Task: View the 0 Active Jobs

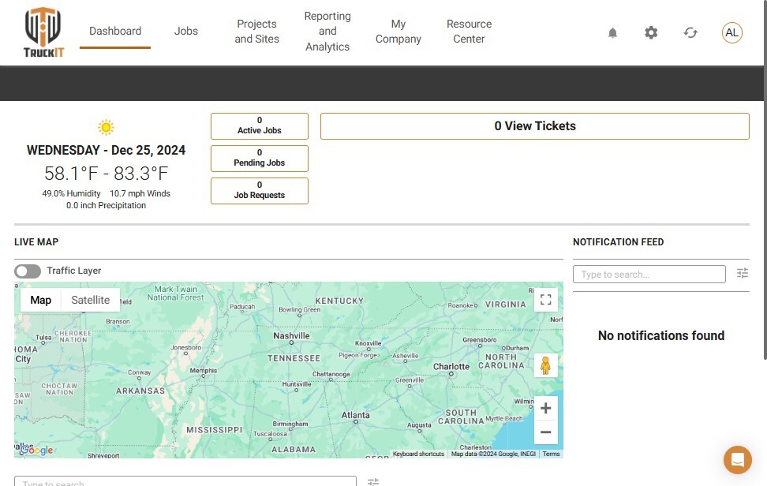Action: [x=260, y=126]
